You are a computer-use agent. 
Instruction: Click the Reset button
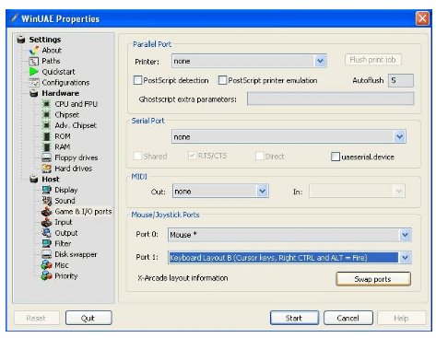coord(36,318)
